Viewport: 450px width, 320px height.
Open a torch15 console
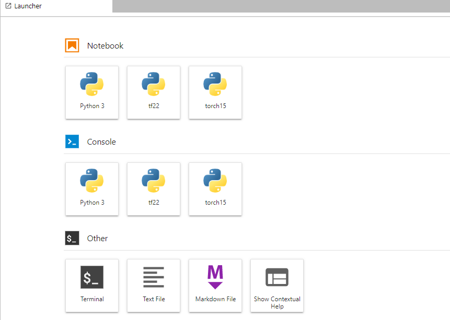tap(215, 189)
